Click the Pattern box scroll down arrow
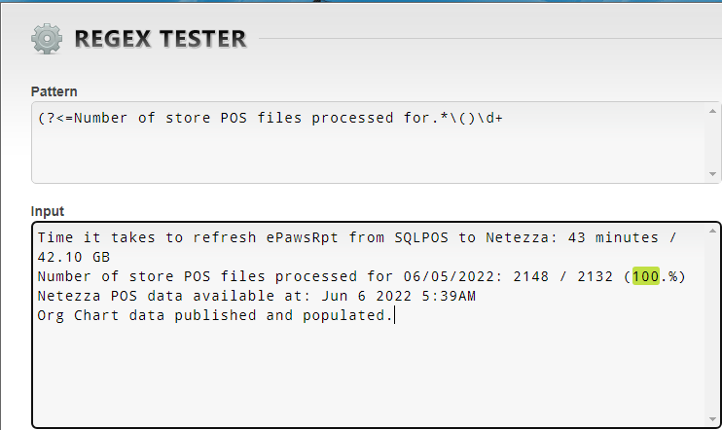This screenshot has height=430, width=722. coord(709,173)
